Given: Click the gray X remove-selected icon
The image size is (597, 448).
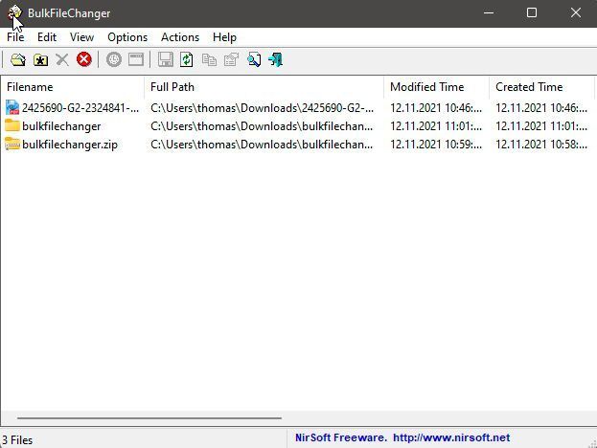Looking at the screenshot, I should pyautogui.click(x=62, y=60).
